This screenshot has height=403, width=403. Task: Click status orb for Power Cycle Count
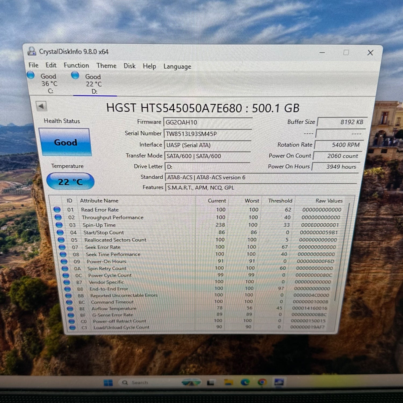tap(66, 275)
